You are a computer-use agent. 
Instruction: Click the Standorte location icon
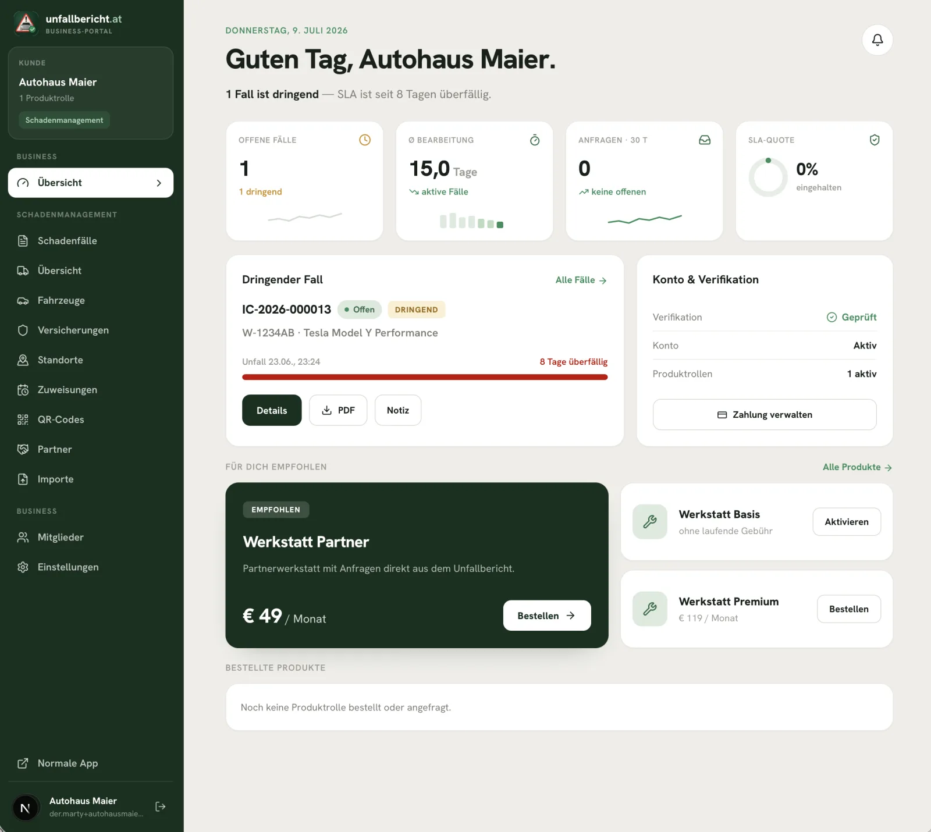23,360
